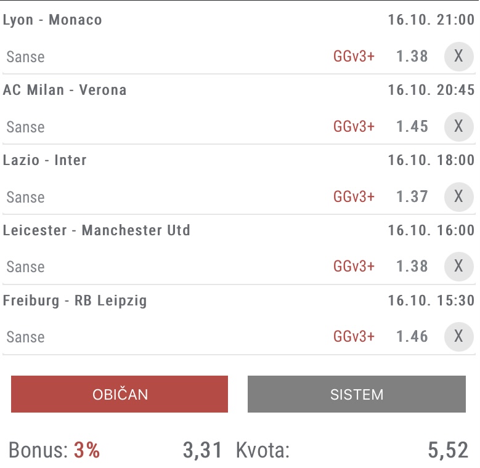The image size is (480, 468).
Task: Open the Leicester - Manchester Utd match title
Action: tap(96, 230)
